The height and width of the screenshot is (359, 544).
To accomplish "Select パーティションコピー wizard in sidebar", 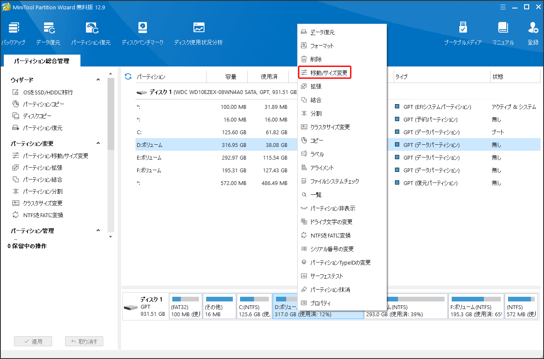I will pyautogui.click(x=39, y=104).
